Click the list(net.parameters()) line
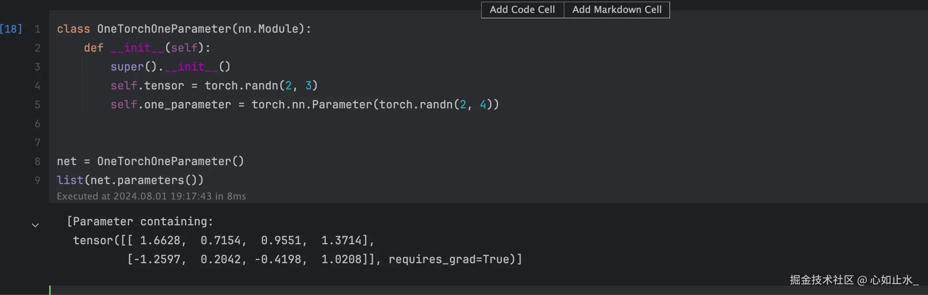Viewport: 928px width, 295px height. 130,180
